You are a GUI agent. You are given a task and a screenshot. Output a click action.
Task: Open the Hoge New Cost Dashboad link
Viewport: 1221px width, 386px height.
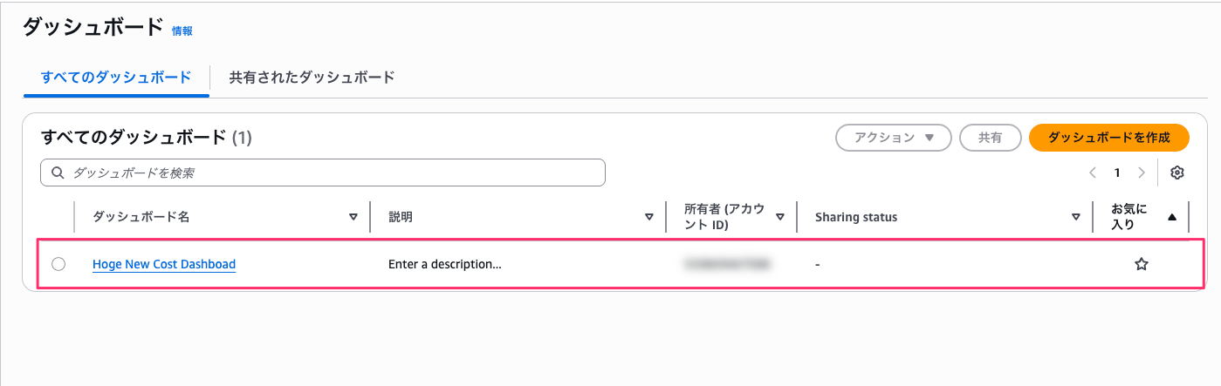click(164, 264)
